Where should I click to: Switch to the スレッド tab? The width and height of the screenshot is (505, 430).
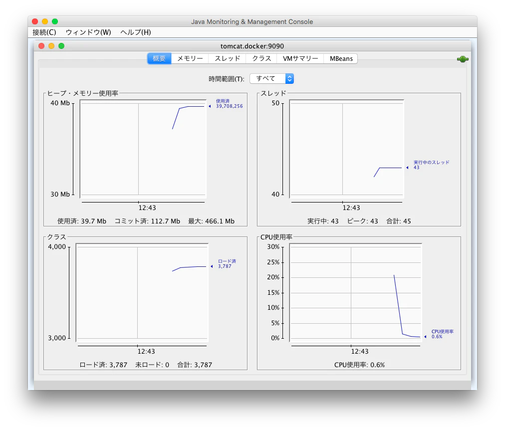(x=228, y=58)
